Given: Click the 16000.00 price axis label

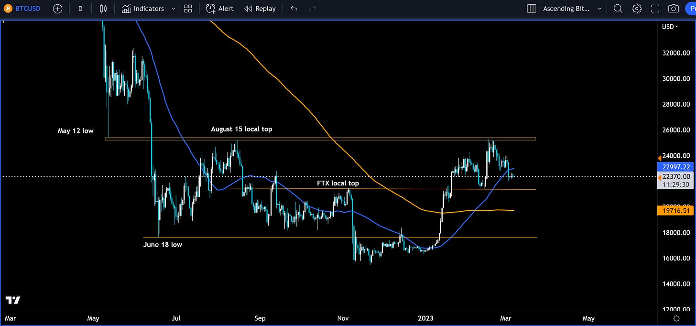Looking at the screenshot, I should tap(676, 258).
